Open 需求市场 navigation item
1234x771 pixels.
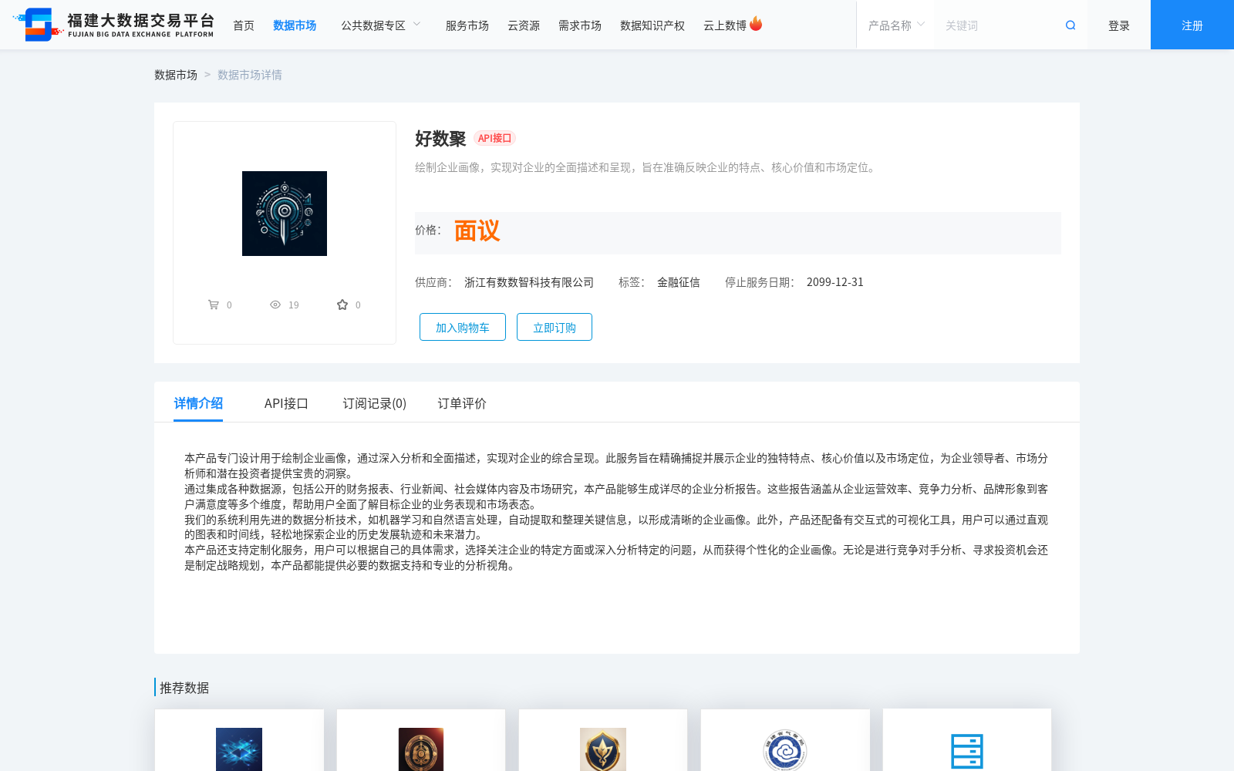point(580,25)
